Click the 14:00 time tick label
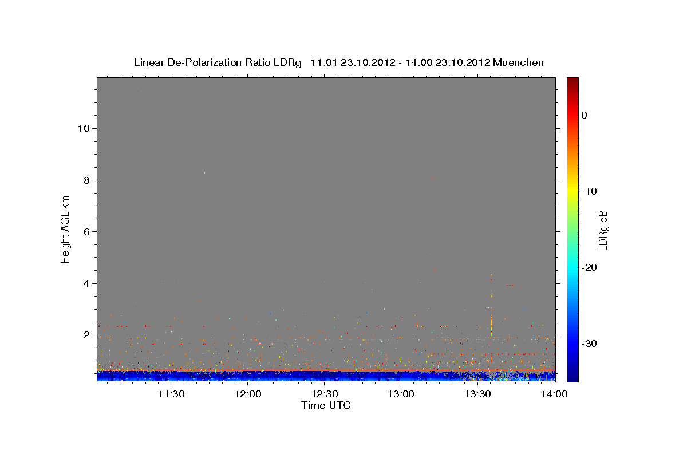This screenshot has height=458, width=687. [554, 394]
